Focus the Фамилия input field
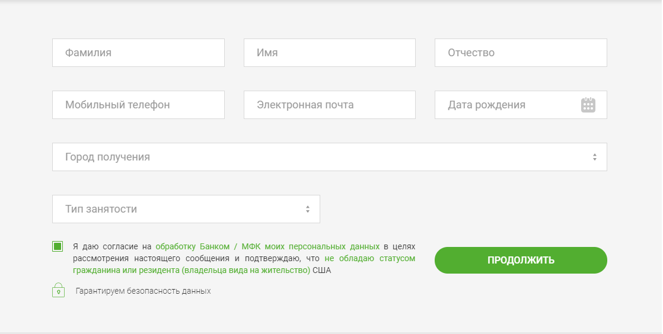 (x=138, y=53)
